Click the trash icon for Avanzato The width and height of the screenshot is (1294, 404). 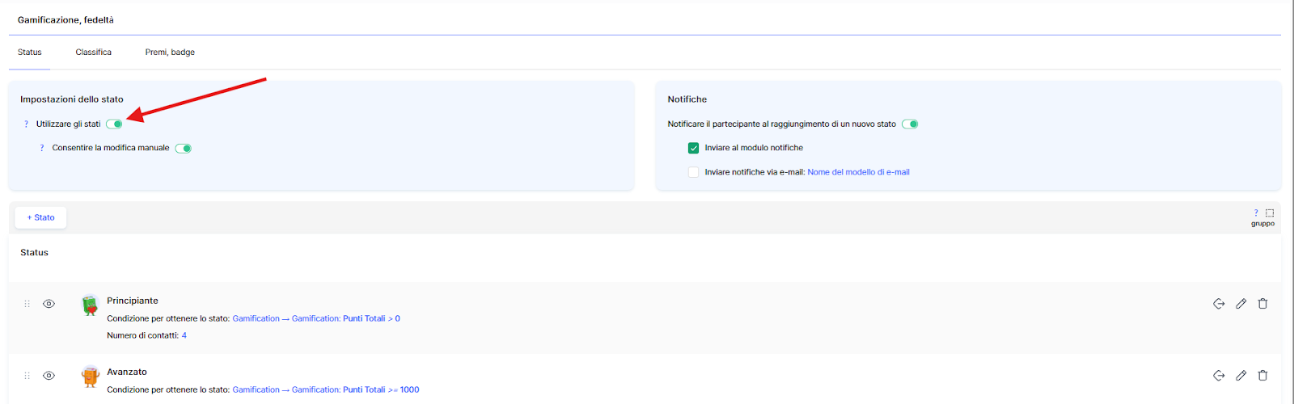pos(1262,375)
